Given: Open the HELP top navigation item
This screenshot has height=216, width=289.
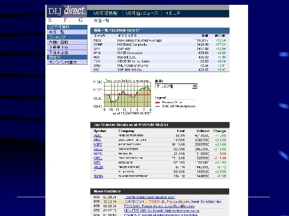Looking at the screenshot, I should [x=172, y=13].
